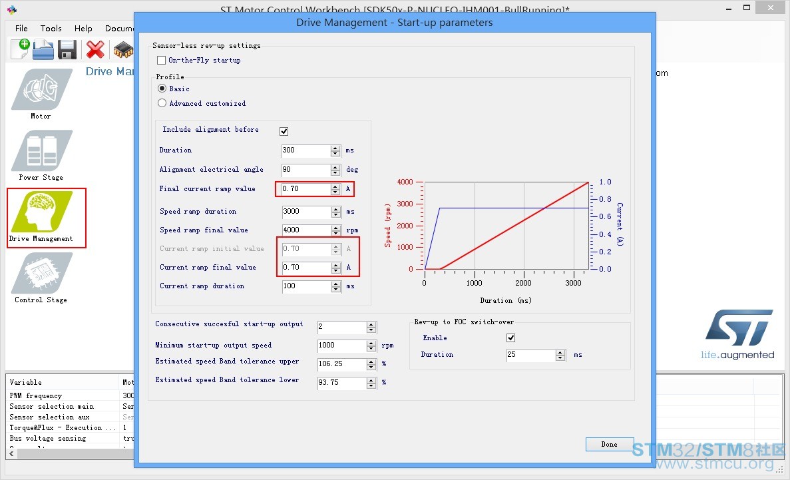
Task: Click Consecutive succesful start-up output spinner
Action: [x=371, y=327]
